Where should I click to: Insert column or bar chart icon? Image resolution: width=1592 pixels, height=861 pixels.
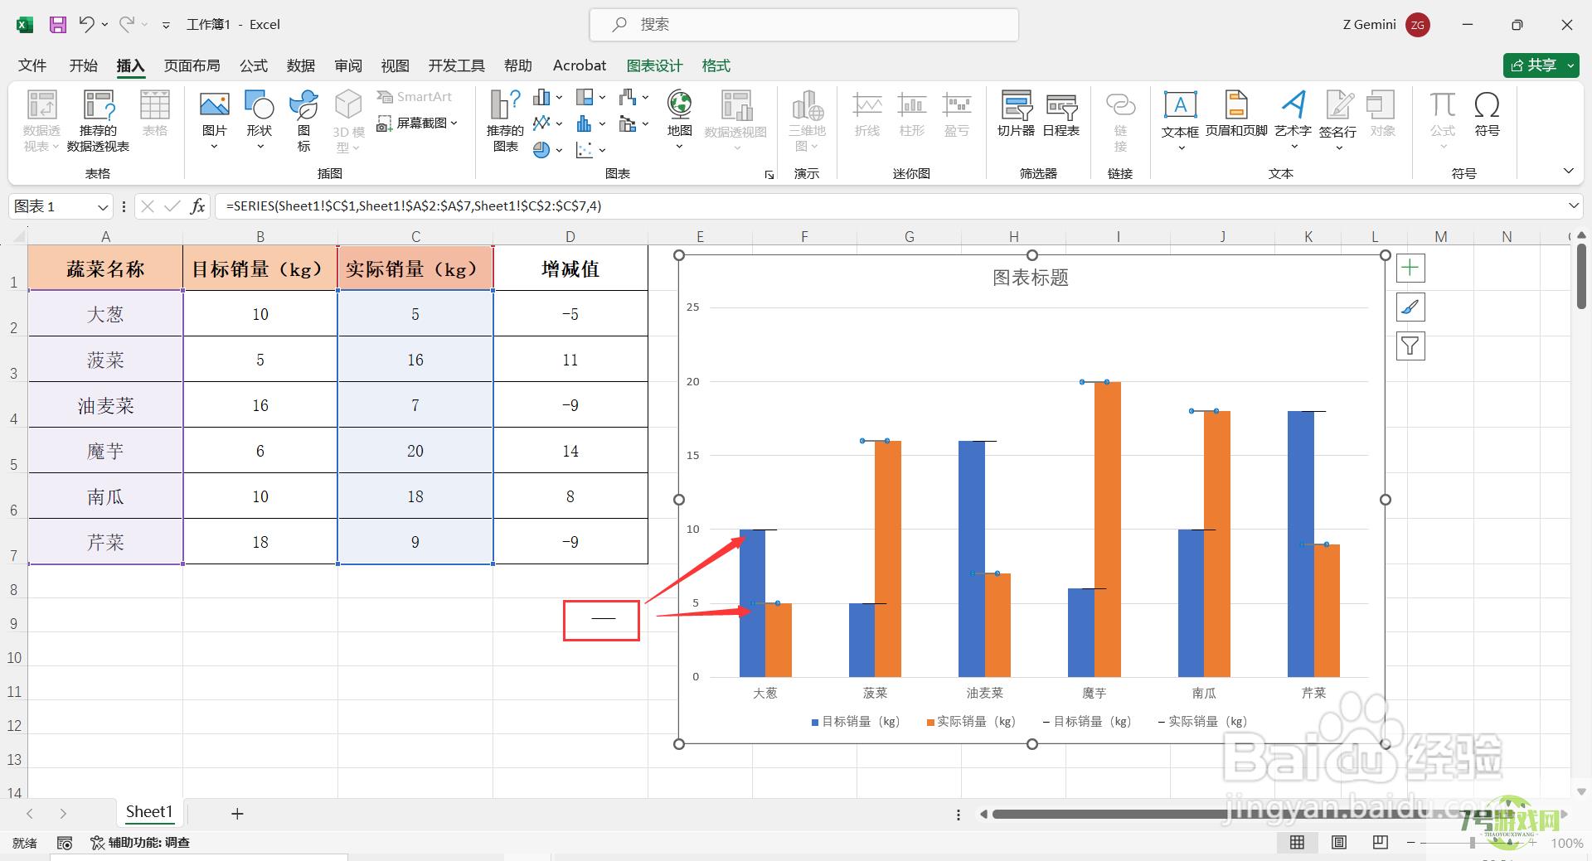click(x=541, y=98)
